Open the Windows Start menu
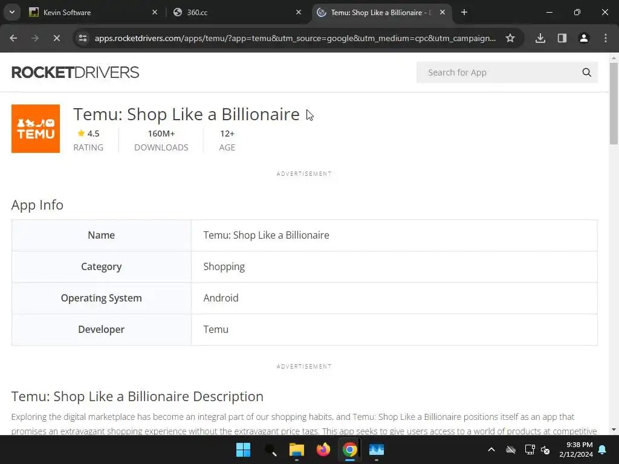 click(243, 449)
